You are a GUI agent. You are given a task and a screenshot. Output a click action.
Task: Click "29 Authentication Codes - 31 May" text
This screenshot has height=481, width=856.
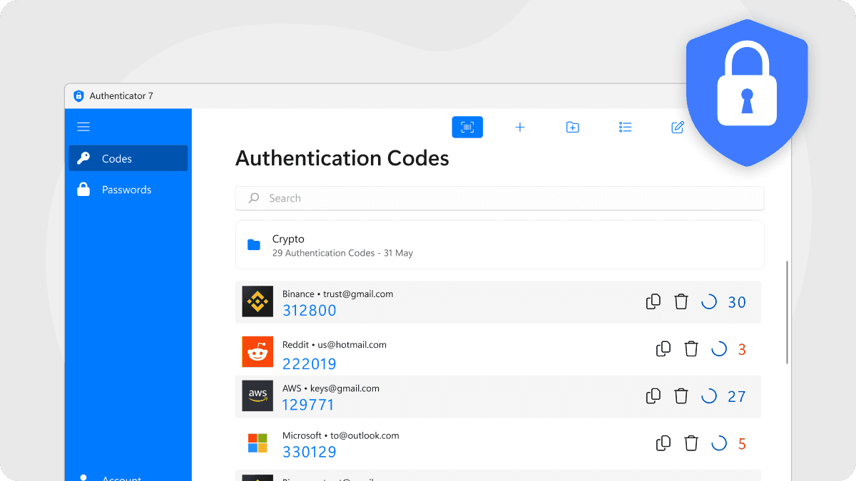click(342, 253)
